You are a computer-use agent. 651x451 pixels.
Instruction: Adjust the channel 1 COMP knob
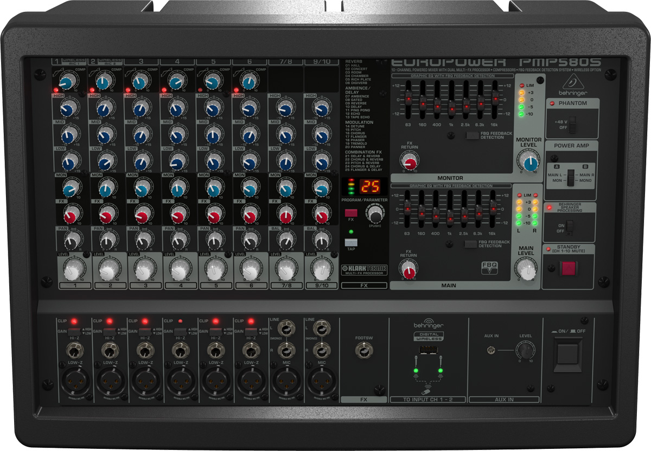(67, 82)
